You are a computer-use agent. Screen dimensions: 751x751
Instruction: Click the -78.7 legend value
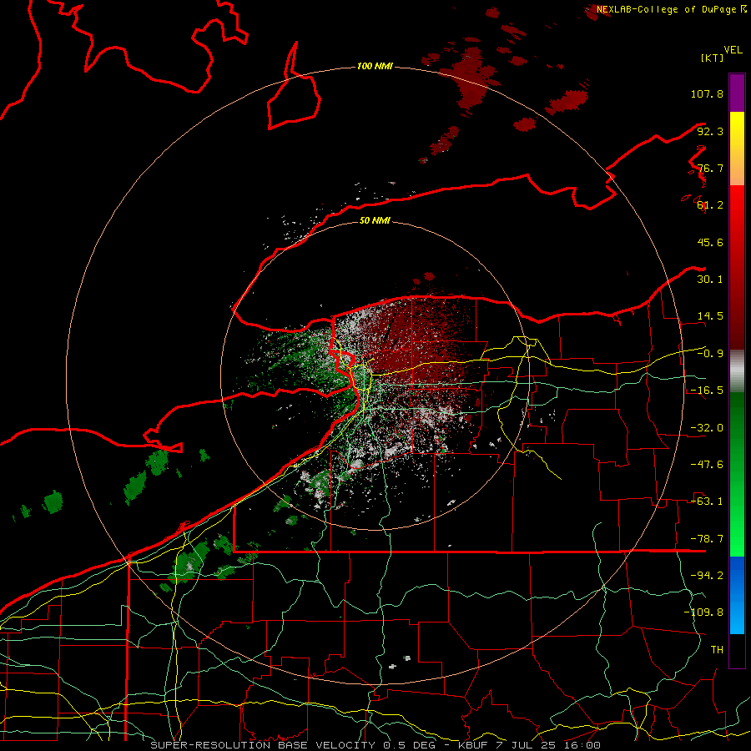click(x=707, y=539)
